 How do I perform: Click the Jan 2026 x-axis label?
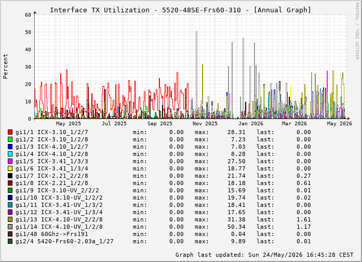tap(251, 124)
